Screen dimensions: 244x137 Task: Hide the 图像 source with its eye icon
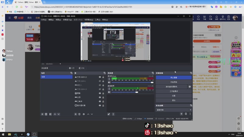click(x=100, y=93)
